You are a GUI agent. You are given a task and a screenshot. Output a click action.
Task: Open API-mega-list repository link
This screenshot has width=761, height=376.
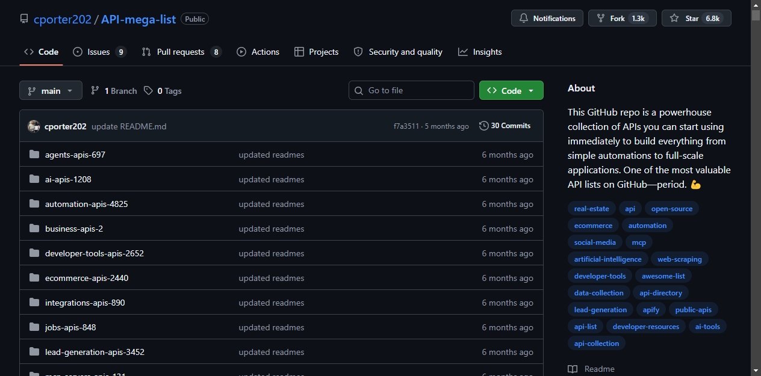138,19
